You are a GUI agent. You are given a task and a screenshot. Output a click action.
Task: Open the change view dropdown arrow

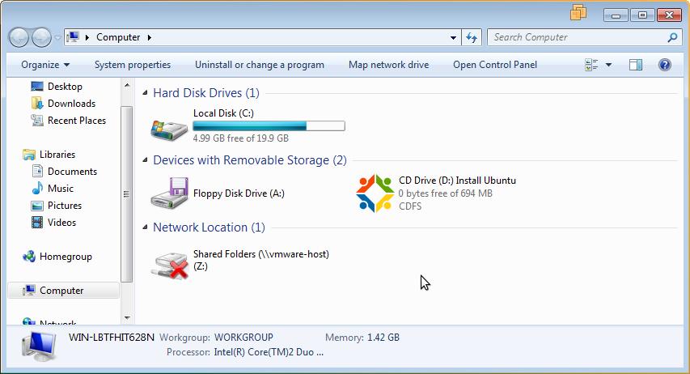click(x=608, y=66)
